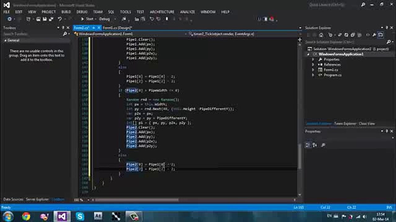The height and width of the screenshot is (222, 396).
Task: Click the wrench Properties icon in Solution Explorer
Action: pos(374,35)
